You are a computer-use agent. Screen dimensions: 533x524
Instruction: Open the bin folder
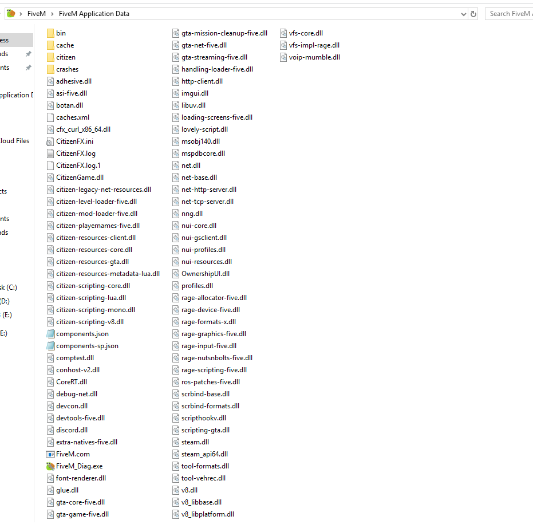pos(60,33)
